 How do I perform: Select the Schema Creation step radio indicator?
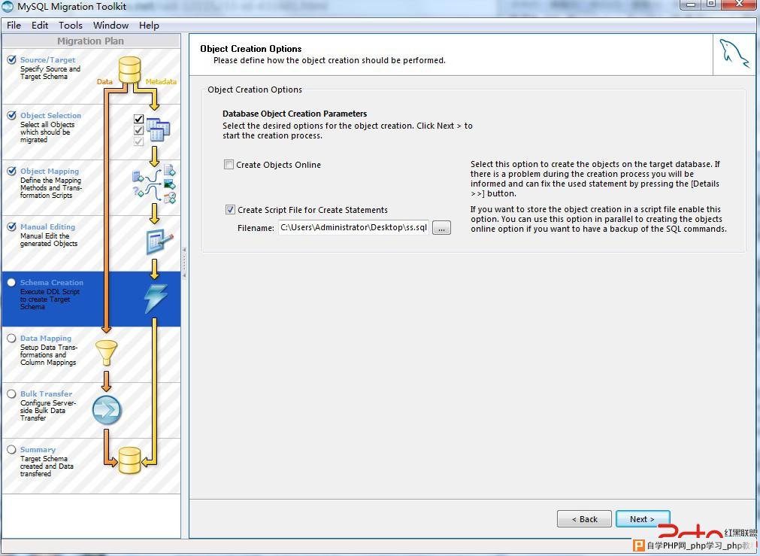click(11, 282)
